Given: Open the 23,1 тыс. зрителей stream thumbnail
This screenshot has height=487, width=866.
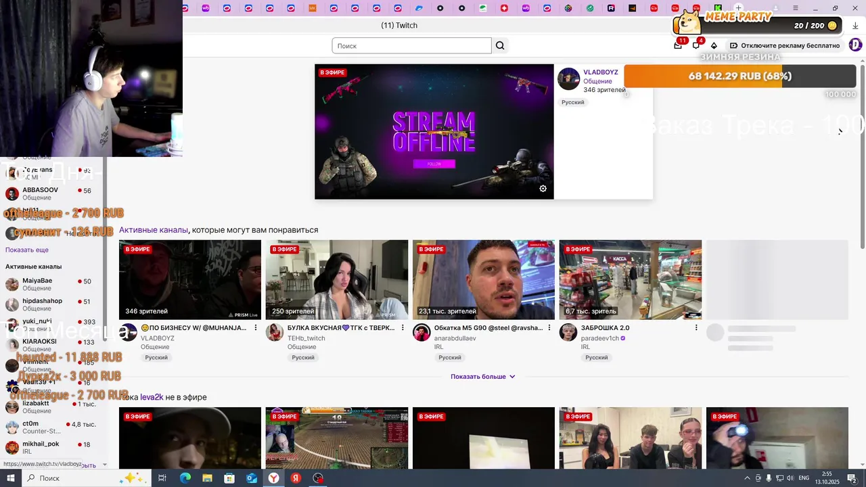Looking at the screenshot, I should [484, 280].
